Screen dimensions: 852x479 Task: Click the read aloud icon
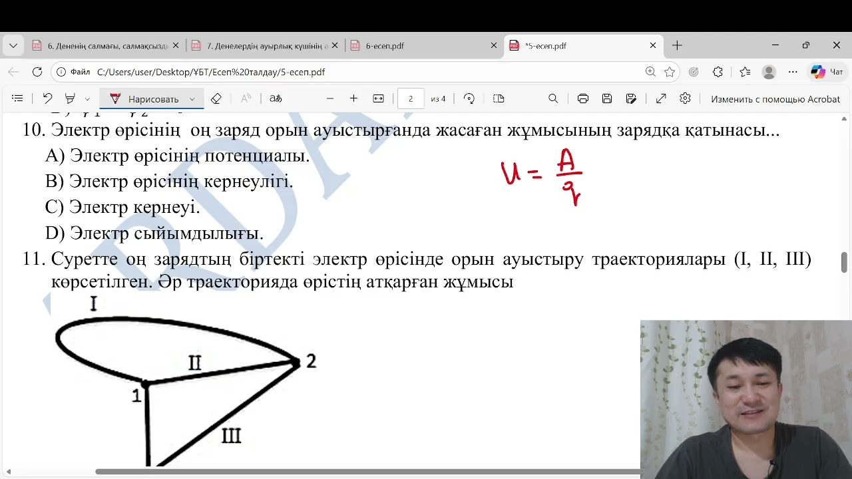tap(246, 98)
